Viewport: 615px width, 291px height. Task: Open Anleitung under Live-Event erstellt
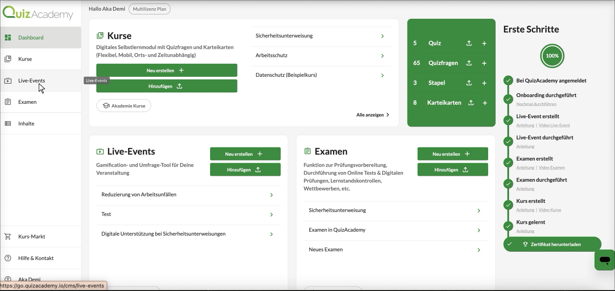(525, 125)
